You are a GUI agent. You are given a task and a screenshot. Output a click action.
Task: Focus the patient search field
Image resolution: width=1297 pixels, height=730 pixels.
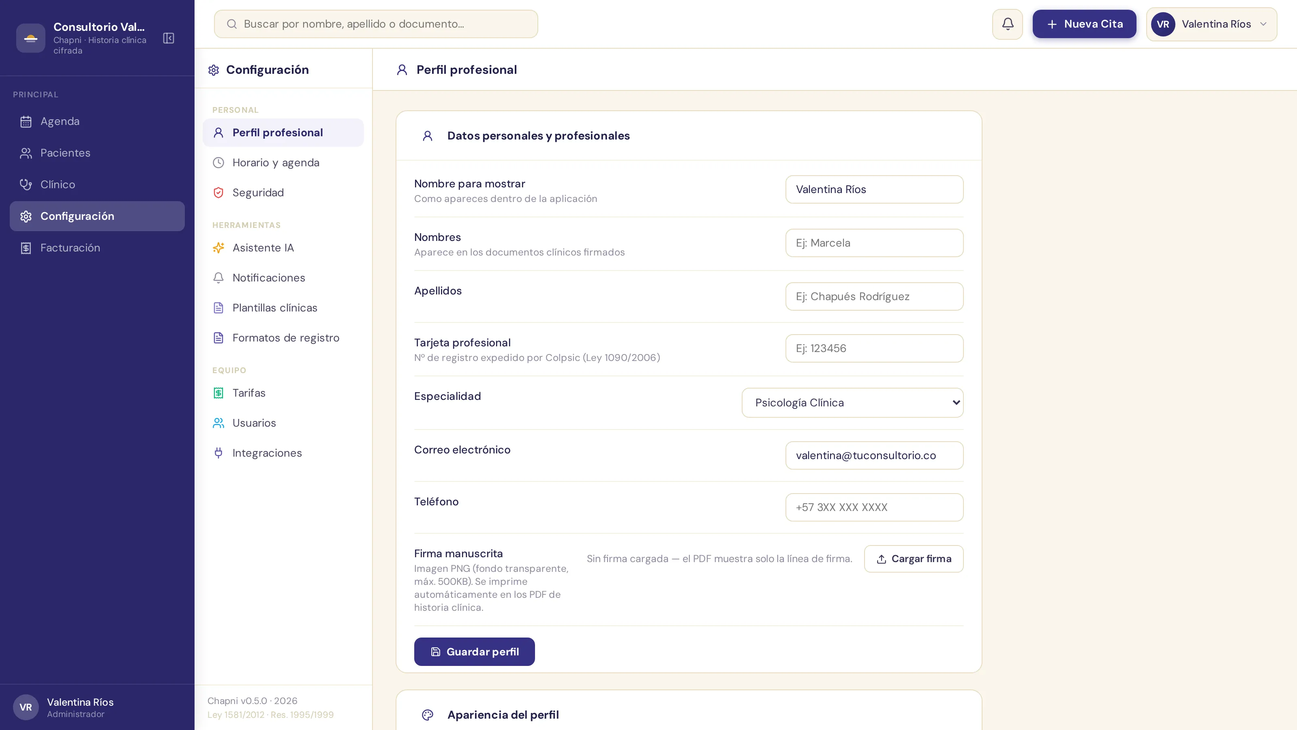tap(376, 24)
